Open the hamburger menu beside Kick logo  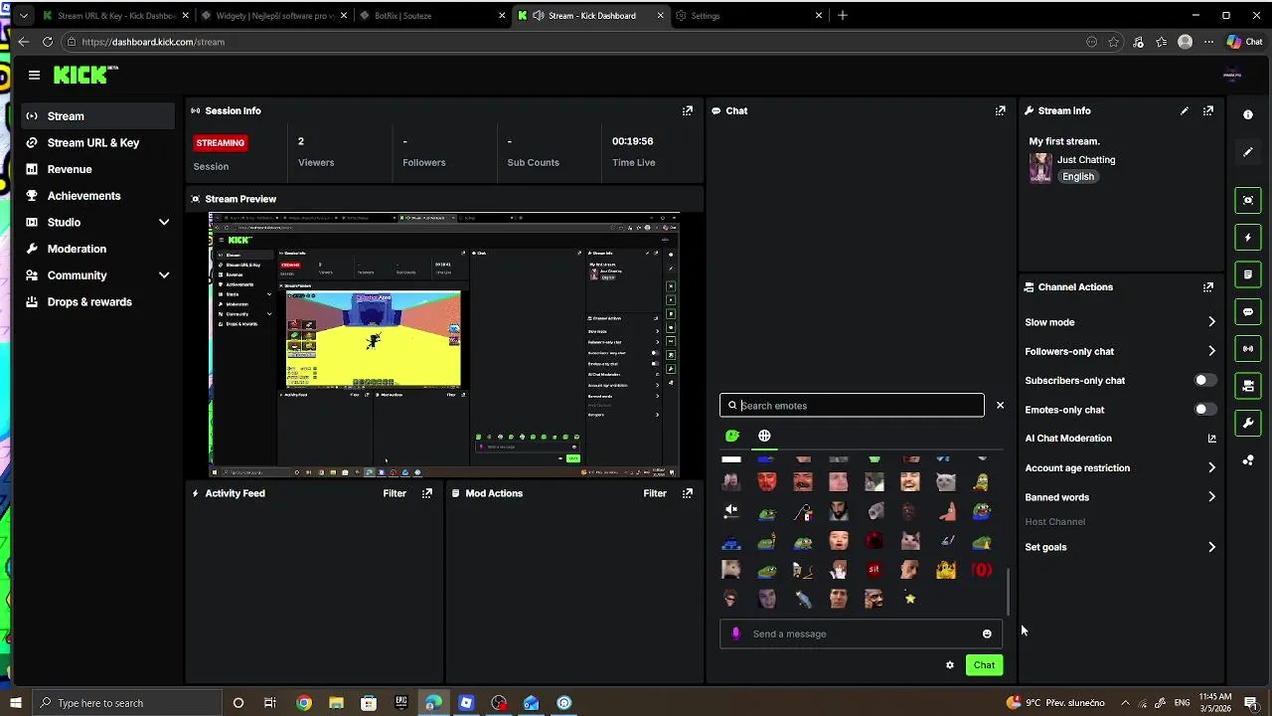pyautogui.click(x=34, y=75)
